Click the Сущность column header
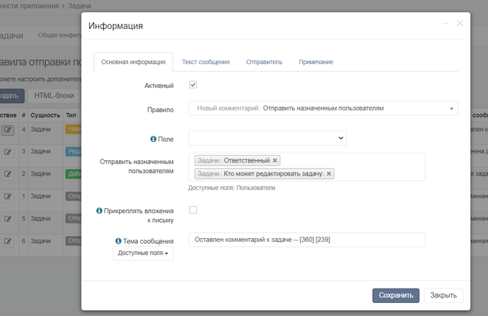Screen dimensions: 488x316 pyautogui.click(x=46, y=115)
